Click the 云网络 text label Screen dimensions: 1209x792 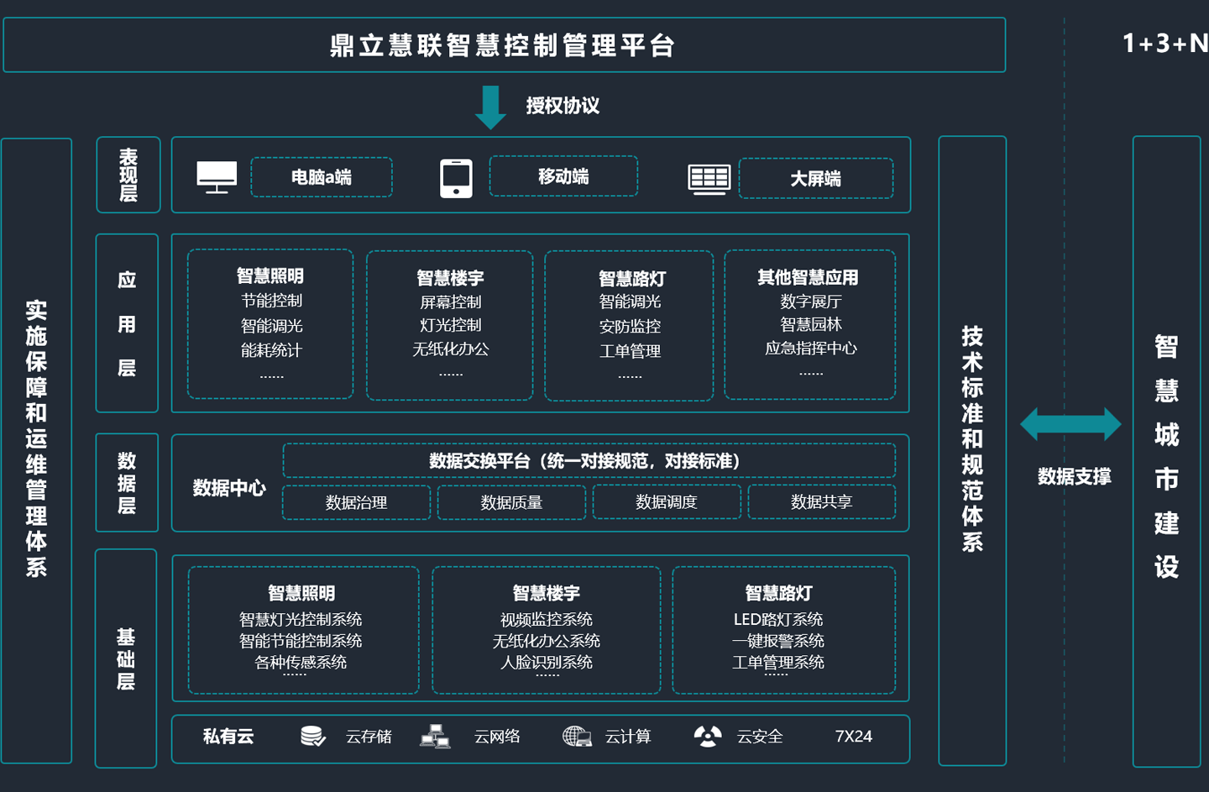(x=497, y=737)
